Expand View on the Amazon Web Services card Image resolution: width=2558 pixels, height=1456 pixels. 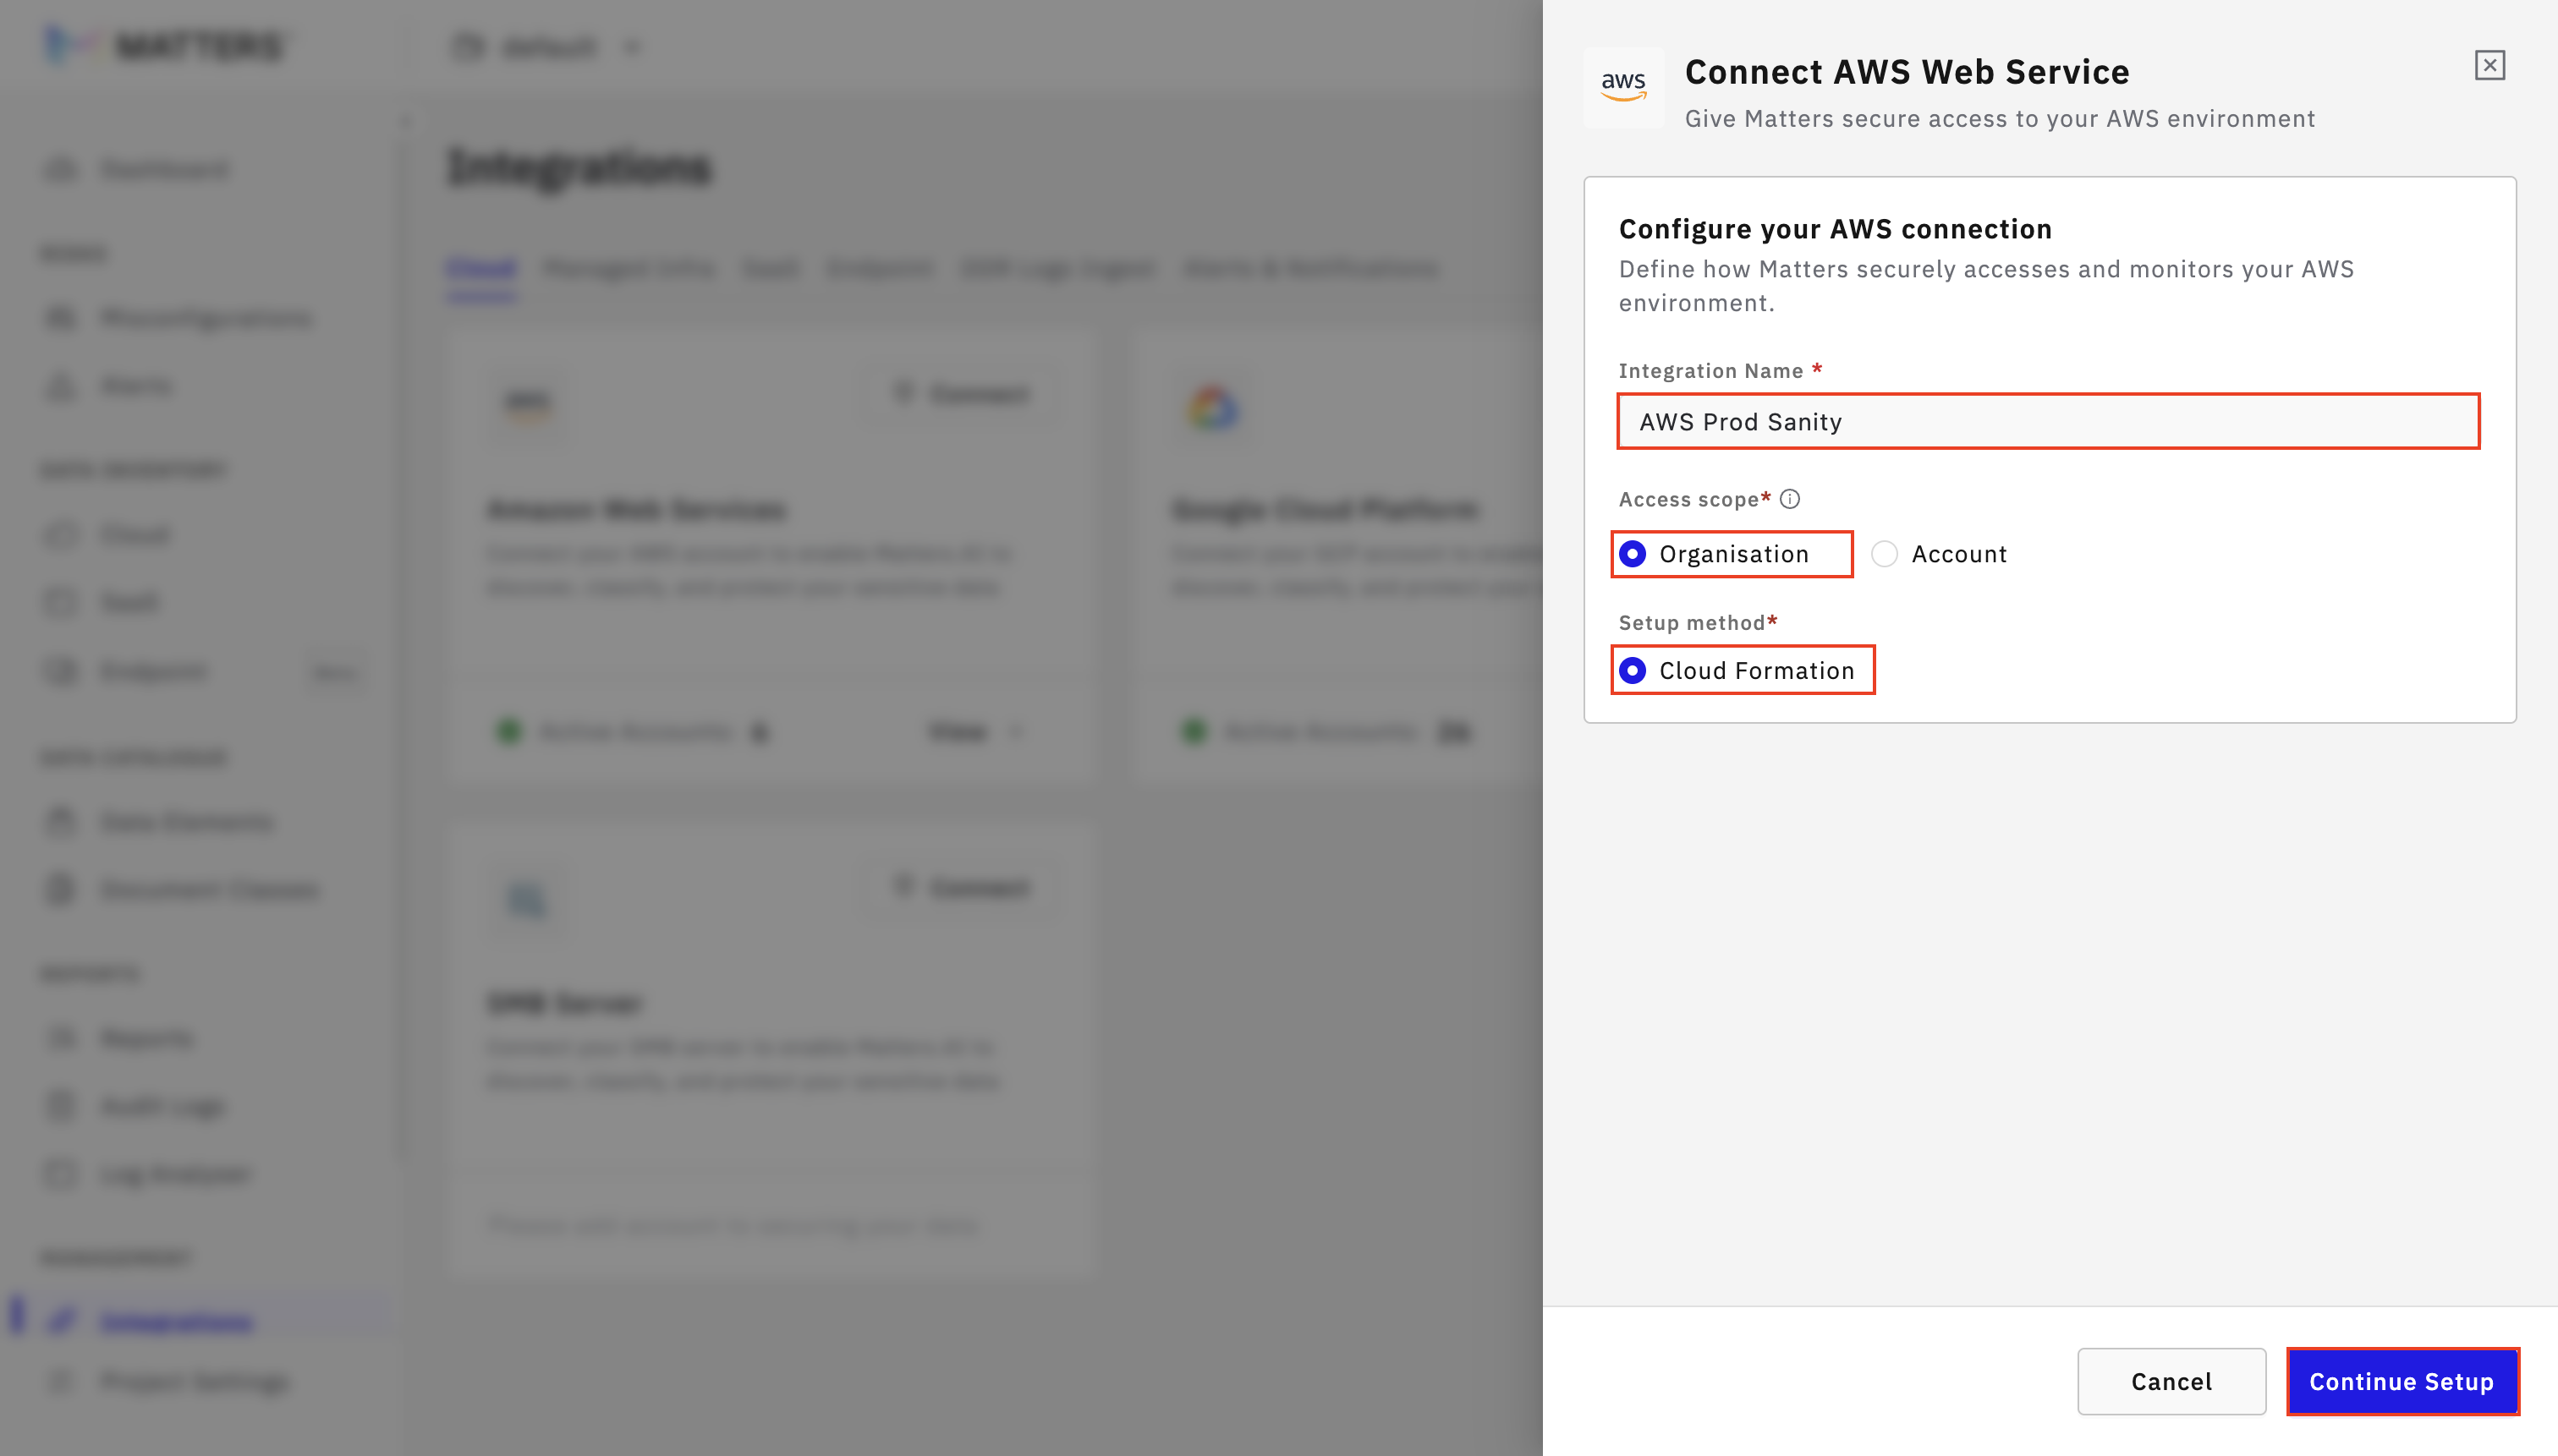pyautogui.click(x=975, y=732)
